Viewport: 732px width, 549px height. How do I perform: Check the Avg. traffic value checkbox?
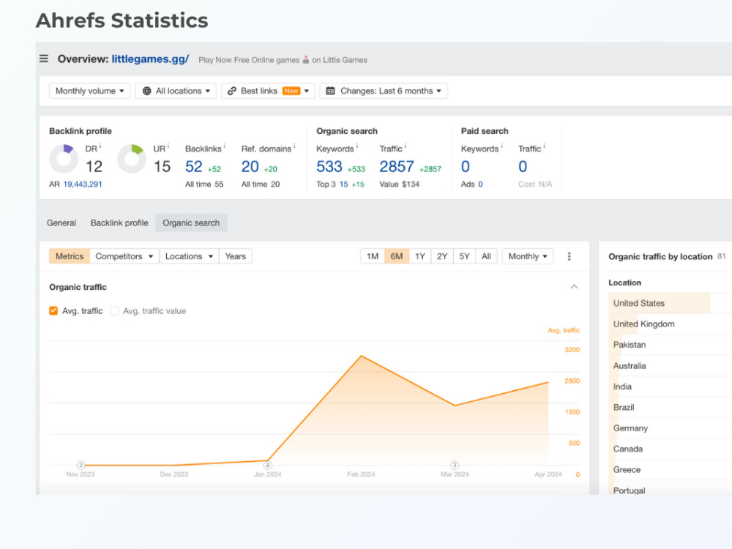[x=114, y=311]
